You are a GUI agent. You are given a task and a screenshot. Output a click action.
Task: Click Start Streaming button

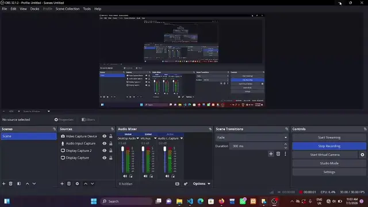point(329,137)
